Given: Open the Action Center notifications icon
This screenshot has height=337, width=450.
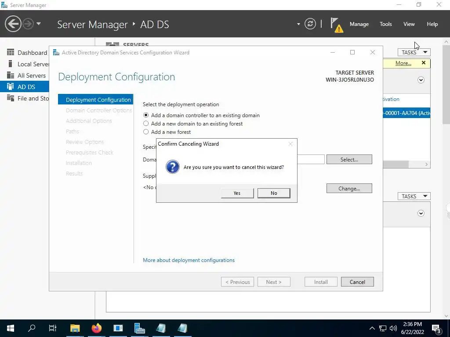Looking at the screenshot, I should pos(436,329).
